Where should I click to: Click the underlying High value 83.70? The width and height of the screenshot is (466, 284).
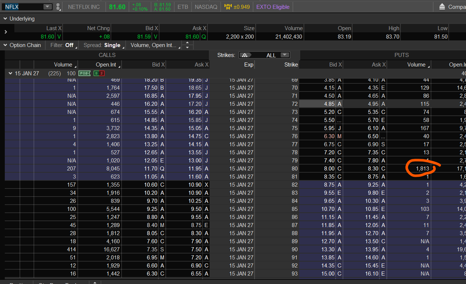393,37
